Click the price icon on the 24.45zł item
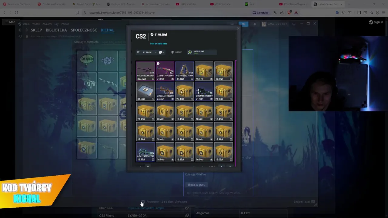Image resolution: width=388 pixels, height=218 pixels. [172, 99]
